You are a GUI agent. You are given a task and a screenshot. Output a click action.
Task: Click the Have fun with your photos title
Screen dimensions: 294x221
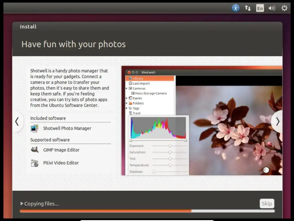point(73,44)
